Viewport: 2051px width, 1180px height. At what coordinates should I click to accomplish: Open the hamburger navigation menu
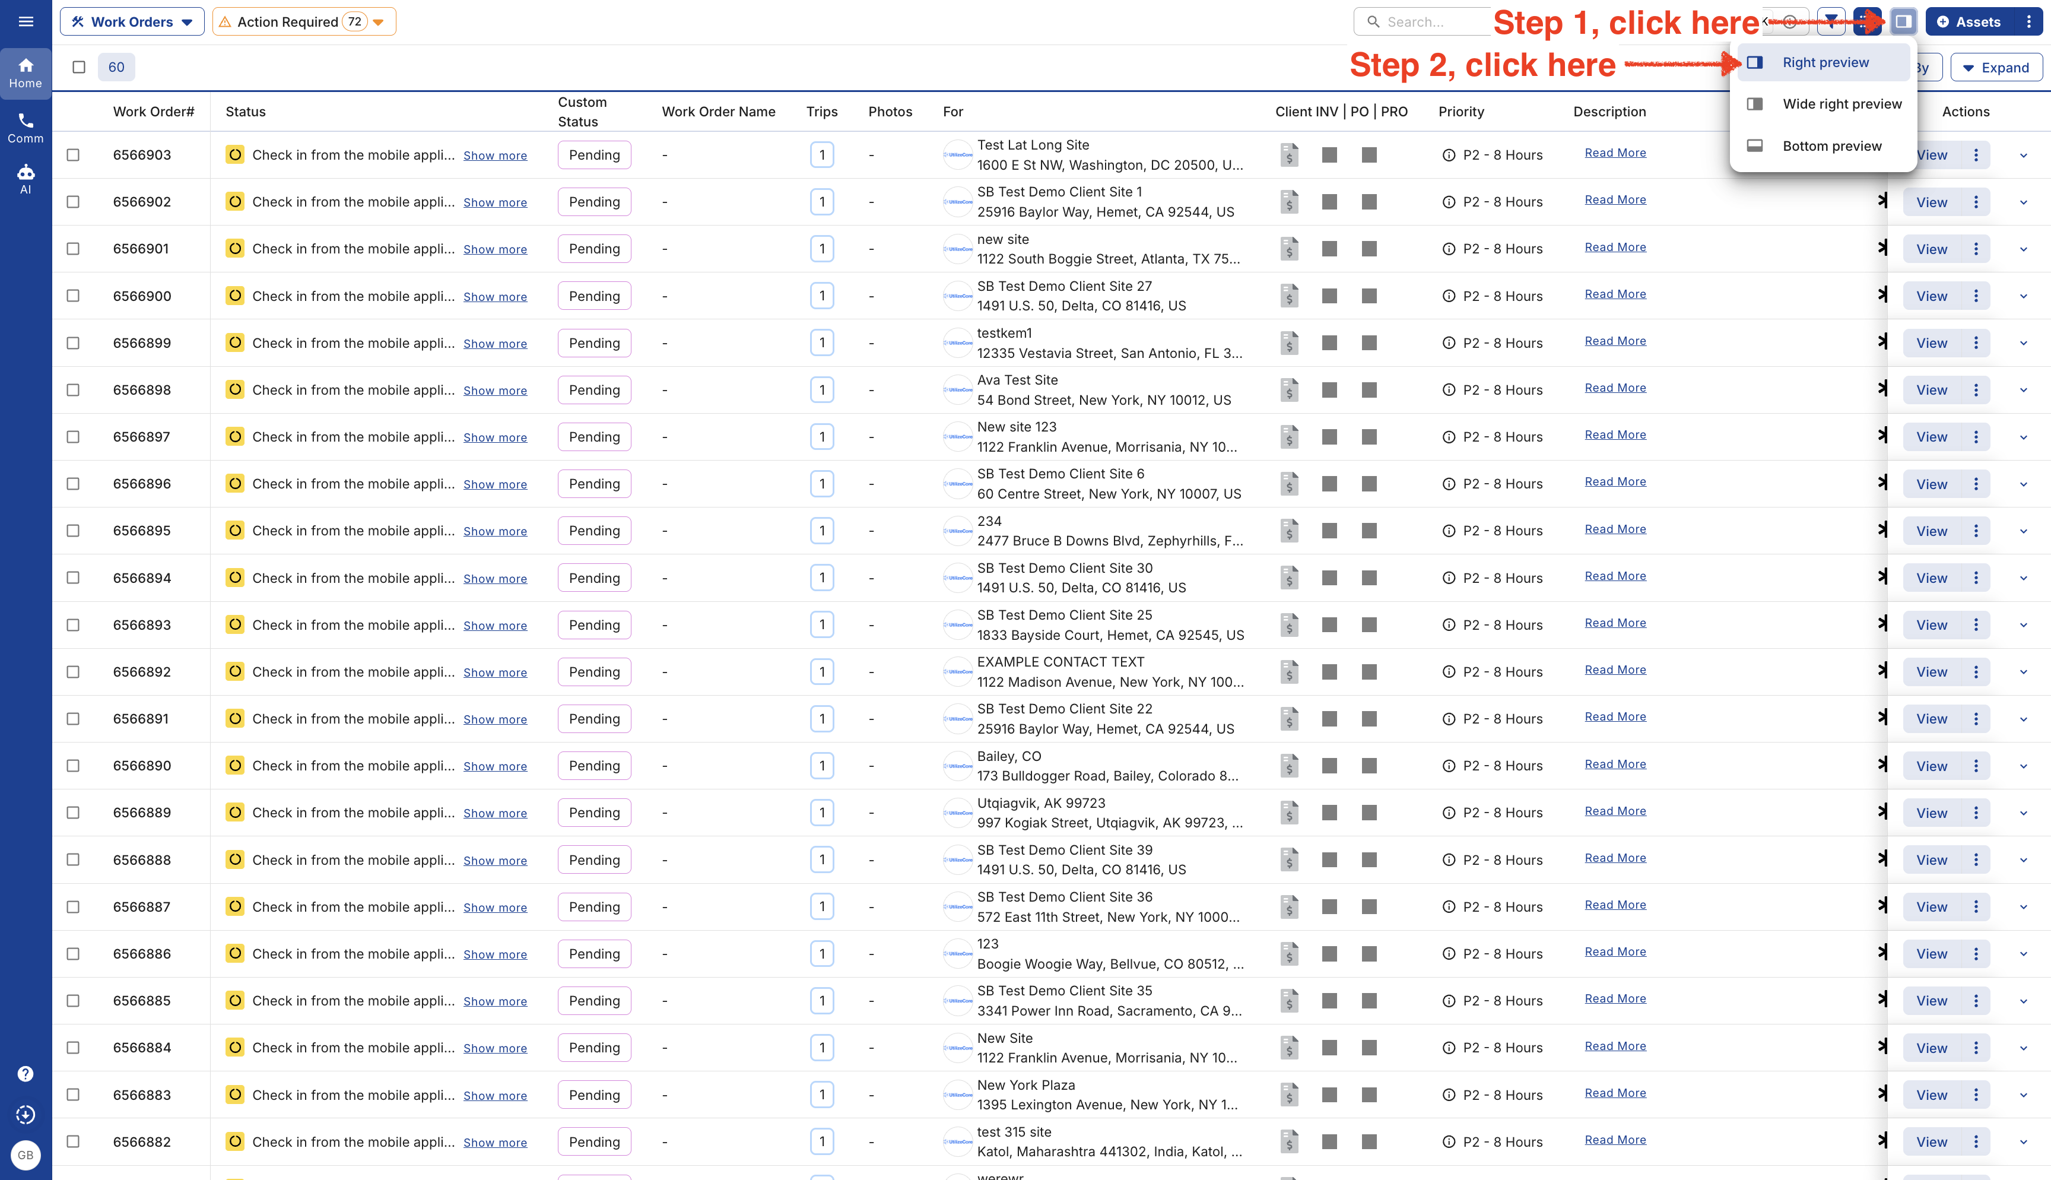pyautogui.click(x=26, y=22)
